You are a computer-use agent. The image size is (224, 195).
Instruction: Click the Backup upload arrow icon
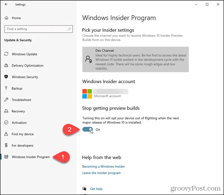tap(6, 88)
